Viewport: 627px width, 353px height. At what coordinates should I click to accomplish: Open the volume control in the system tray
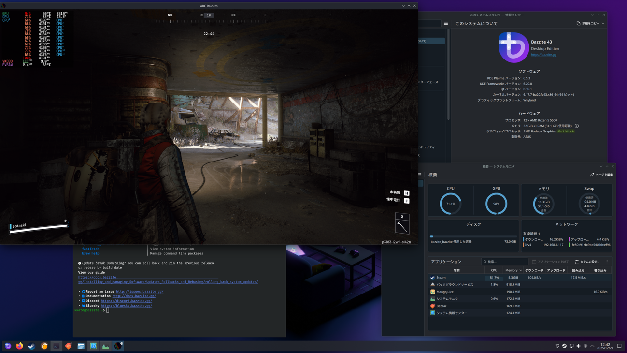click(x=579, y=346)
